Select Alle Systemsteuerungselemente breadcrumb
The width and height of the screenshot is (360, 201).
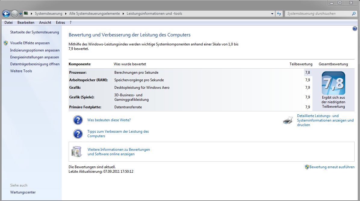pos(94,14)
